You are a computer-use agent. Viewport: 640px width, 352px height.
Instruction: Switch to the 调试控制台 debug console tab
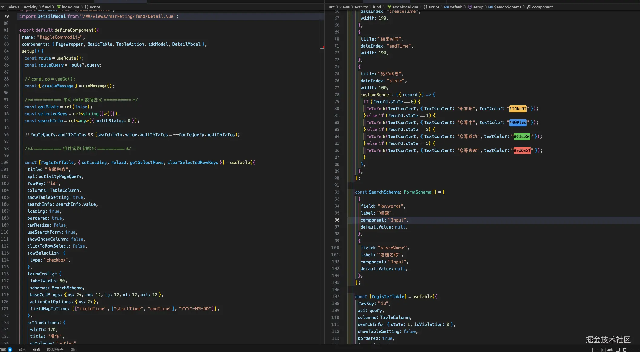(x=55, y=350)
